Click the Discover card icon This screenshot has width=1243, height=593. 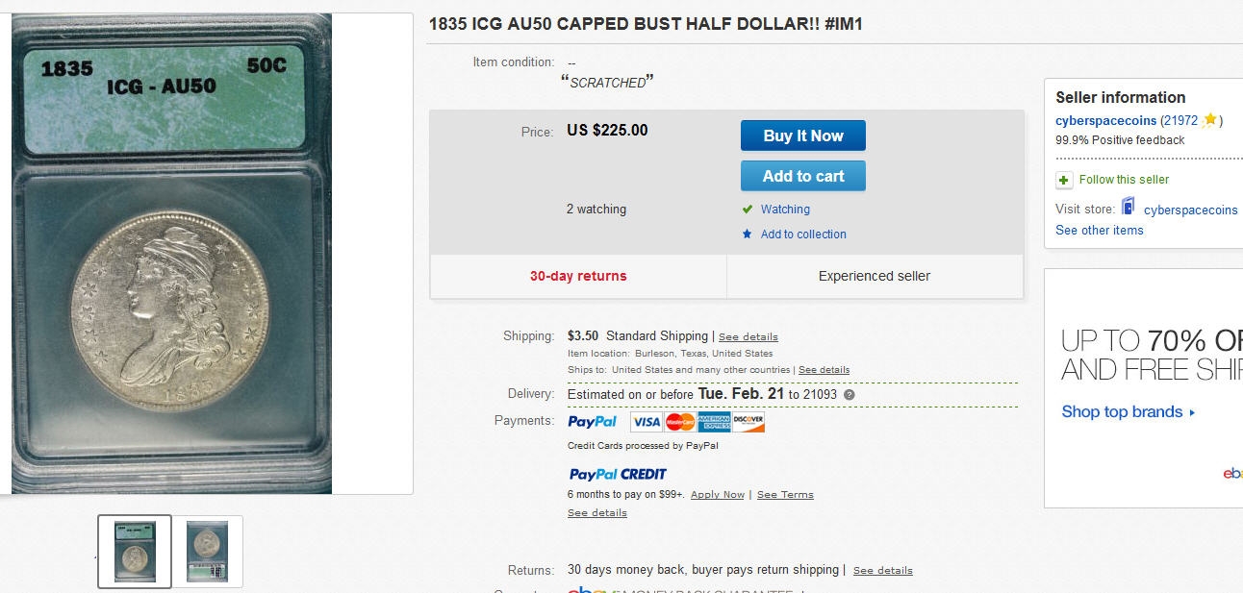pos(748,422)
